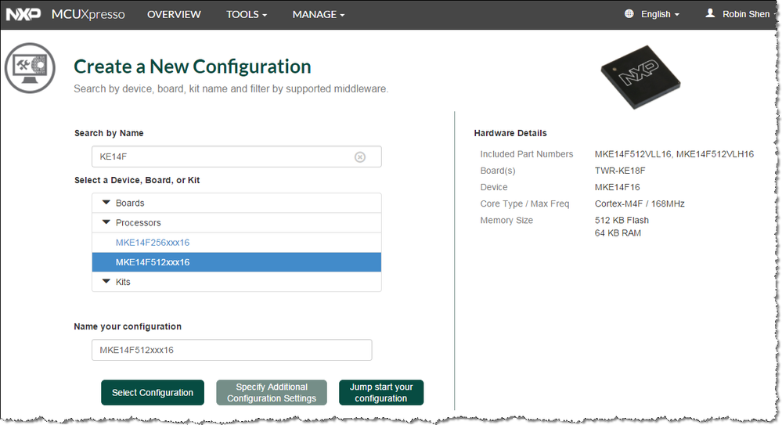Click the Hardware Details heading
Image resolution: width=782 pixels, height=425 pixels.
tap(510, 133)
